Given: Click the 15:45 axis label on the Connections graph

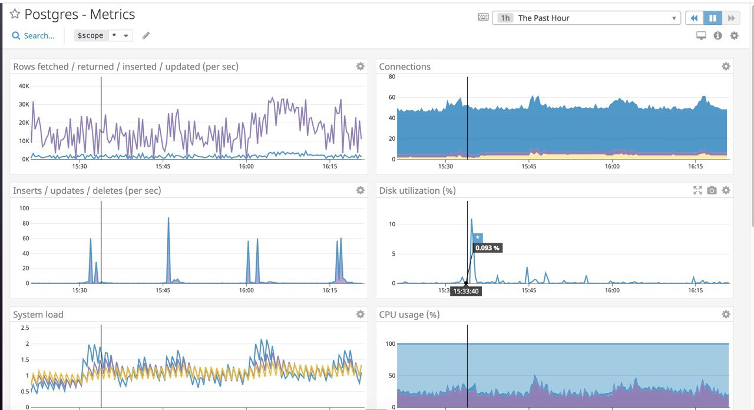Looking at the screenshot, I should 529,166.
